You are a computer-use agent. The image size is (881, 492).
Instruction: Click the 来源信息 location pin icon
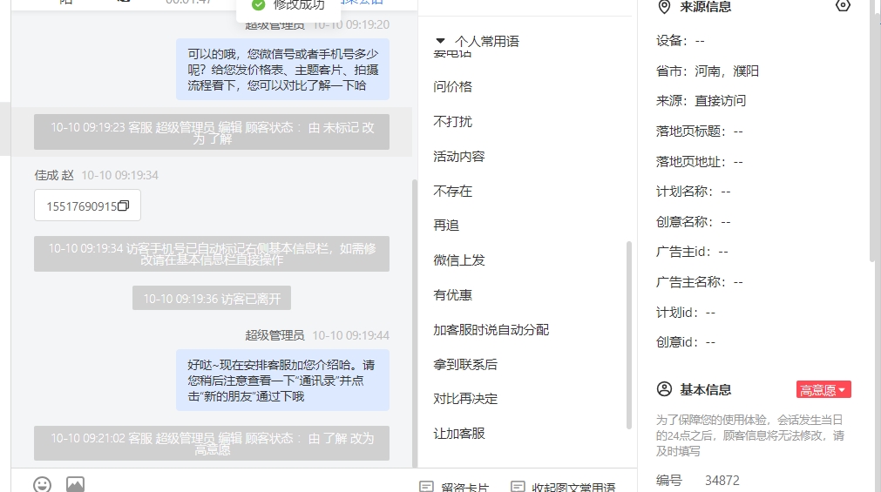click(664, 7)
